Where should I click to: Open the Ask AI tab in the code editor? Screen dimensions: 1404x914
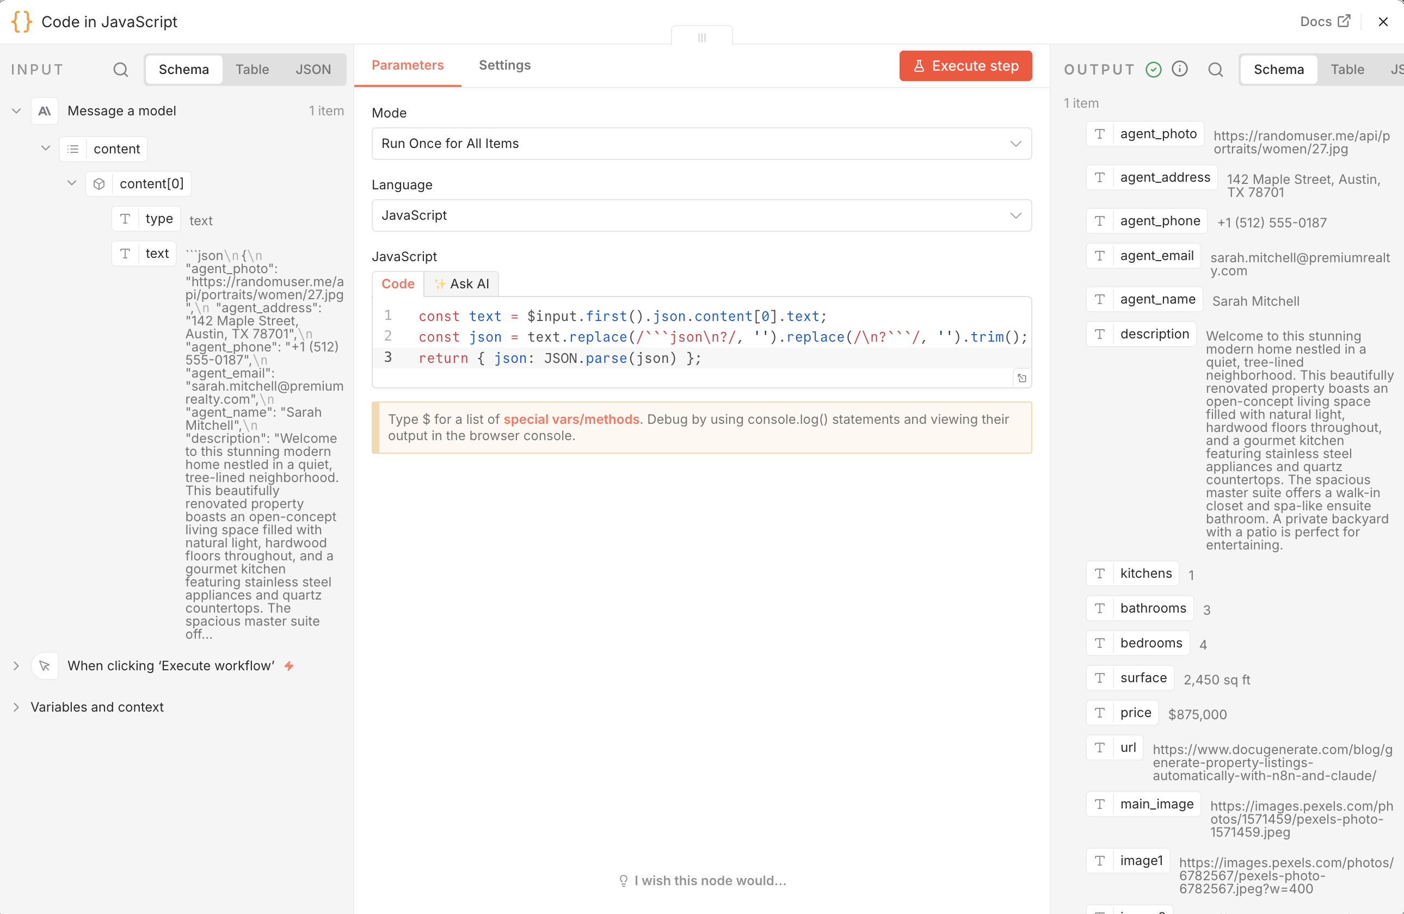tap(461, 283)
